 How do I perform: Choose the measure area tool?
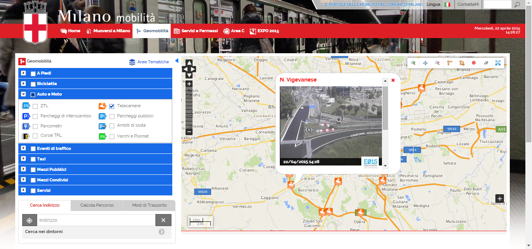(462, 63)
